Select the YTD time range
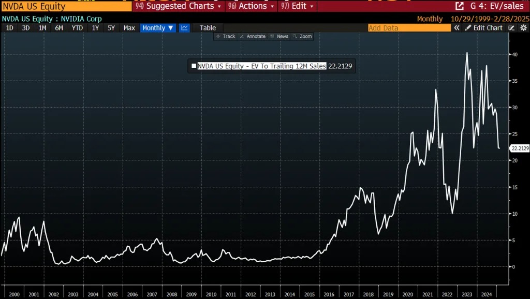530x299 pixels. [77, 28]
